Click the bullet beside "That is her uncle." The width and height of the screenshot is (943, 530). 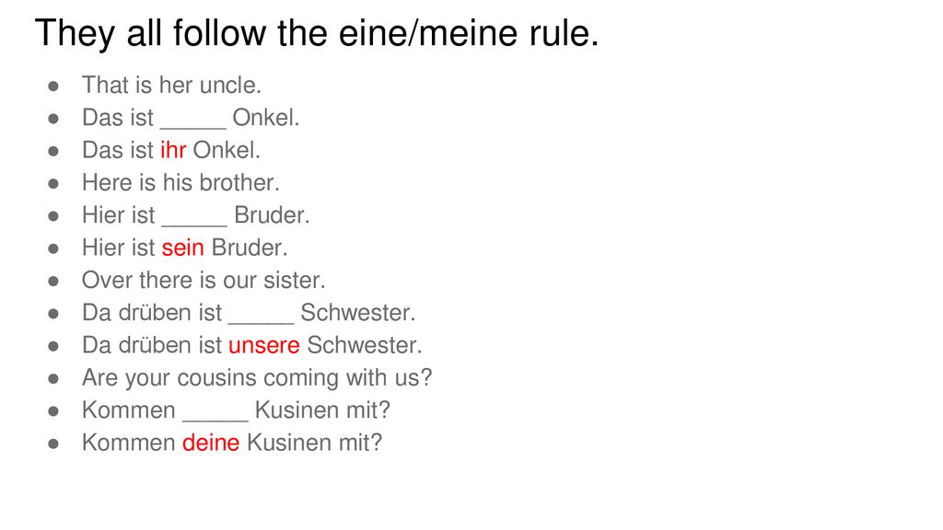coord(53,86)
